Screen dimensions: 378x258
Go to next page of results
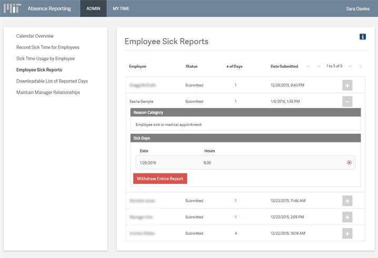[350, 66]
